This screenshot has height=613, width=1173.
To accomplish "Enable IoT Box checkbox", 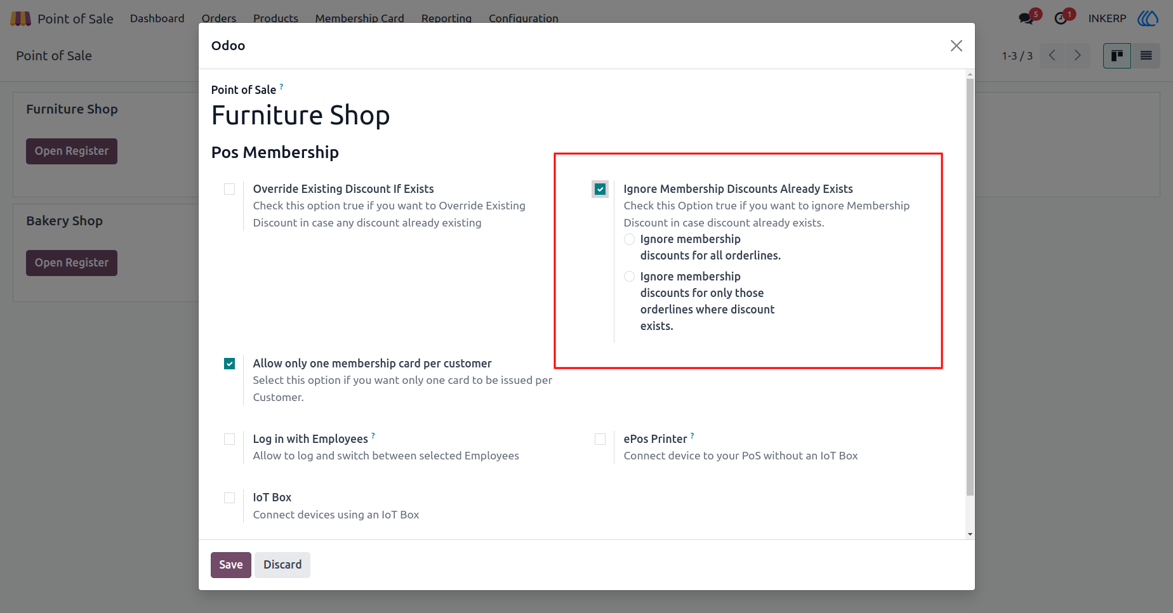I will tap(229, 498).
